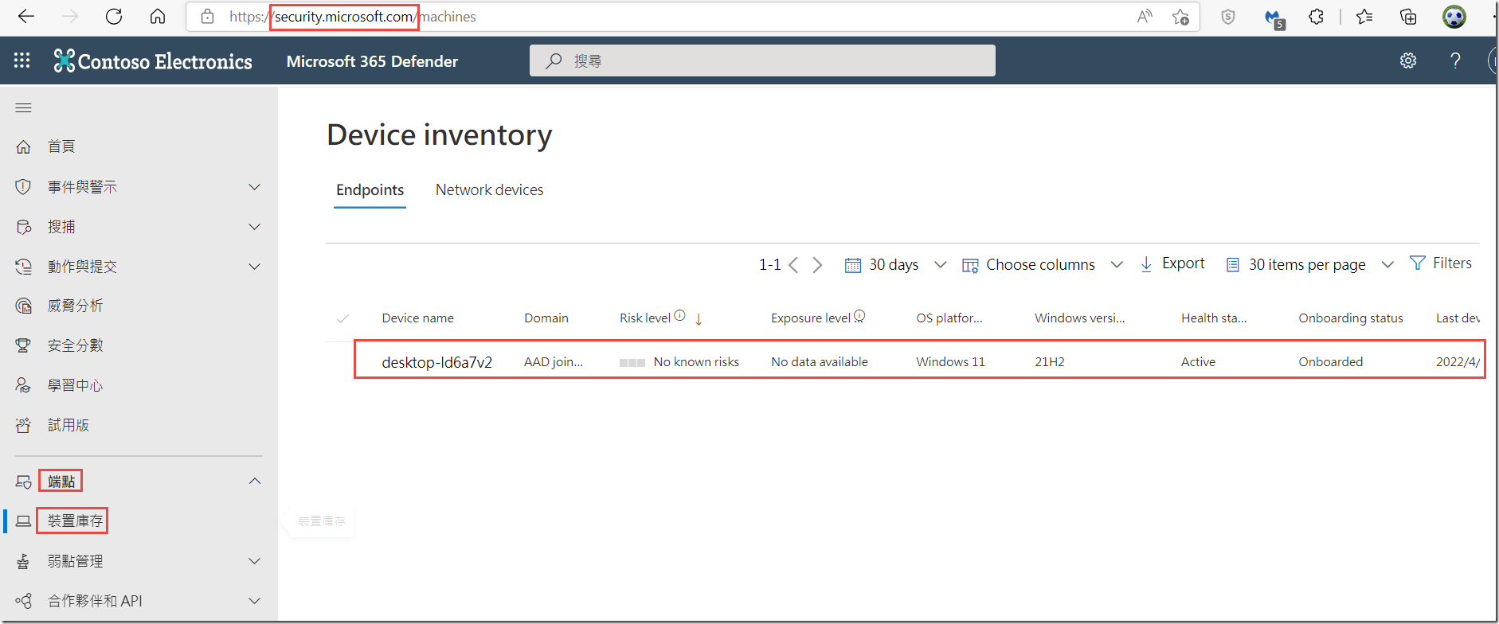Click the Microsoft 365 Defender title
This screenshot has width=1499, height=624.
[x=372, y=61]
